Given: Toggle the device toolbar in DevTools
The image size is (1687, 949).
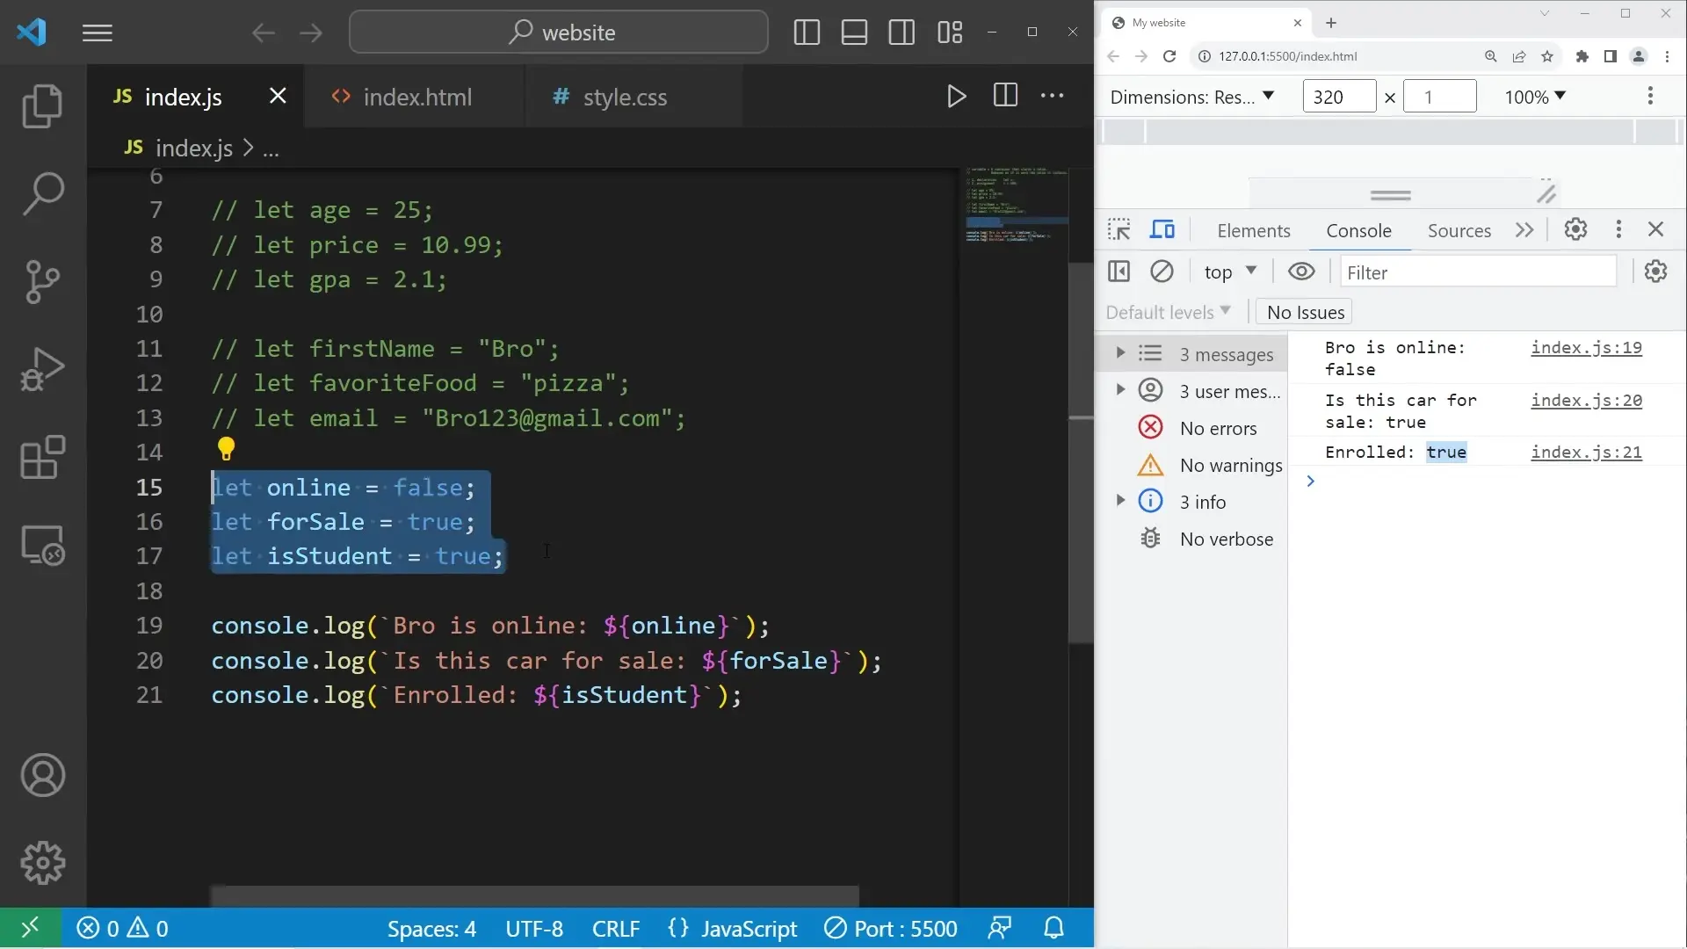Looking at the screenshot, I should [x=1162, y=229].
